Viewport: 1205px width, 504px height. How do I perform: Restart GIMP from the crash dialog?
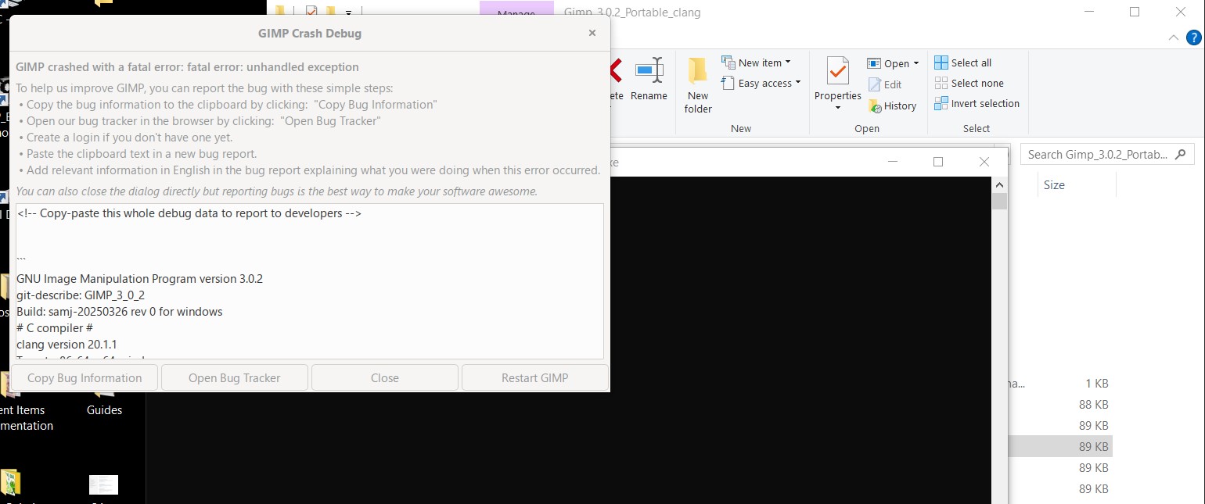[x=535, y=377]
